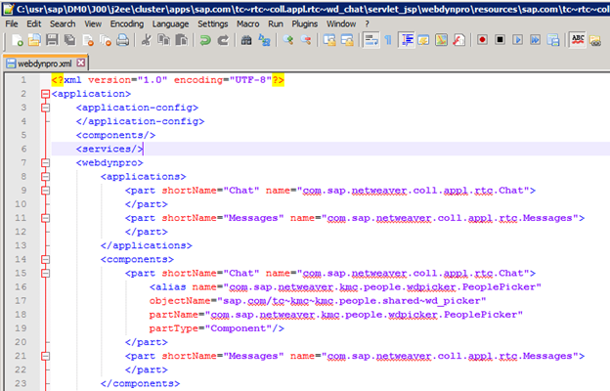The height and width of the screenshot is (391, 610).
Task: Open the Edit menu
Action: click(34, 24)
